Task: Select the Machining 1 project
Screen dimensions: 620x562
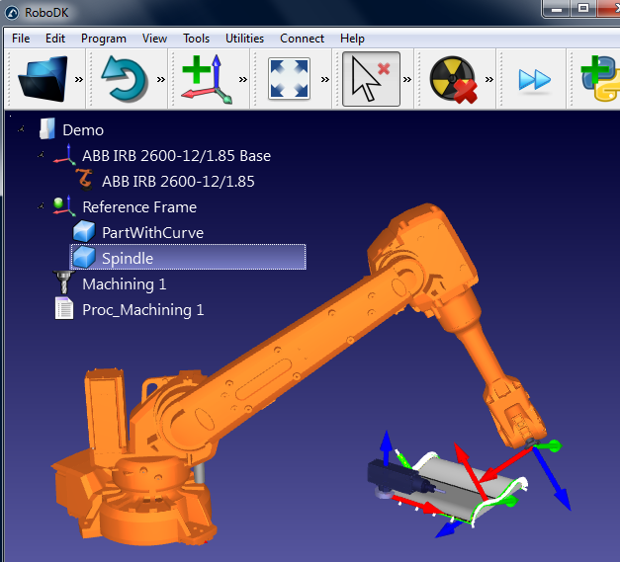Action: [x=125, y=283]
